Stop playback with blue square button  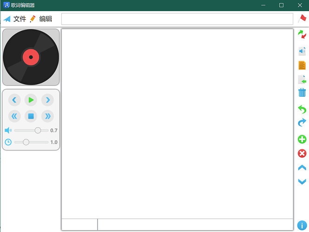pyautogui.click(x=31, y=116)
